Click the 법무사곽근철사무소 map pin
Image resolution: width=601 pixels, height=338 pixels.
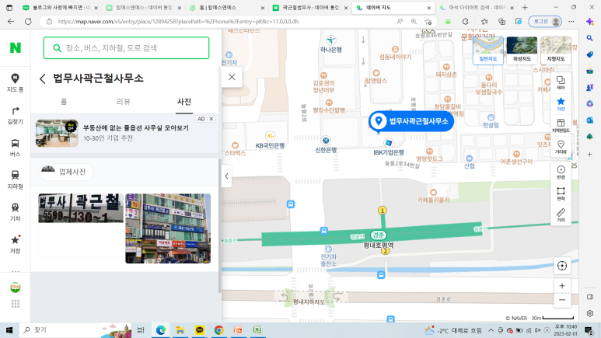(411, 121)
